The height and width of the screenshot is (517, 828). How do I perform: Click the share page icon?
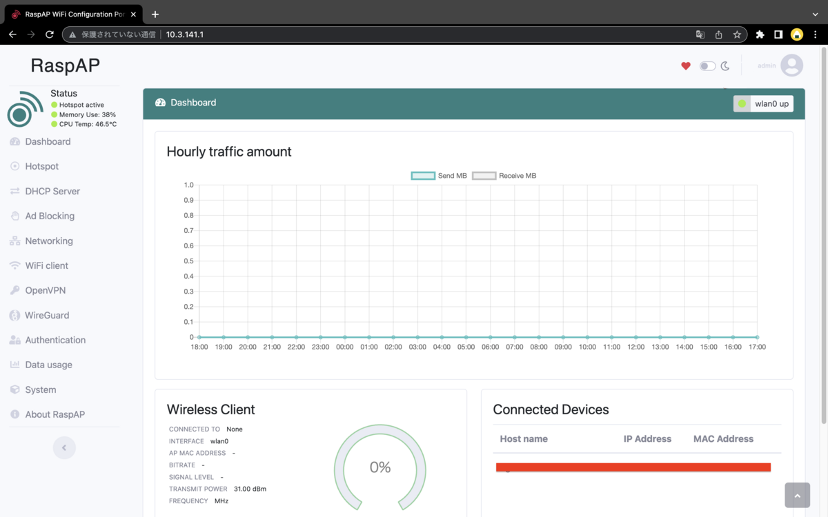(x=718, y=34)
